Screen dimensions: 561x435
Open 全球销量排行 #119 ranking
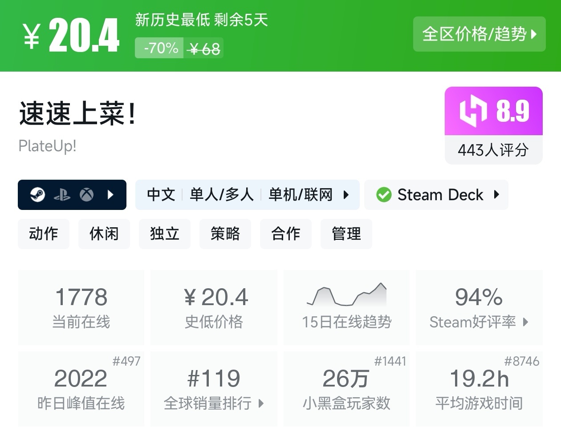click(214, 389)
